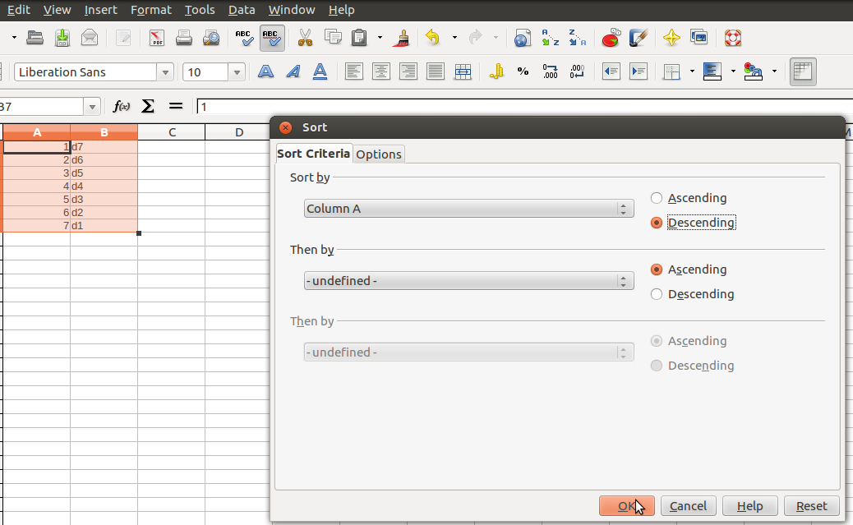Click the Sort Descending Z-A icon

(577, 38)
